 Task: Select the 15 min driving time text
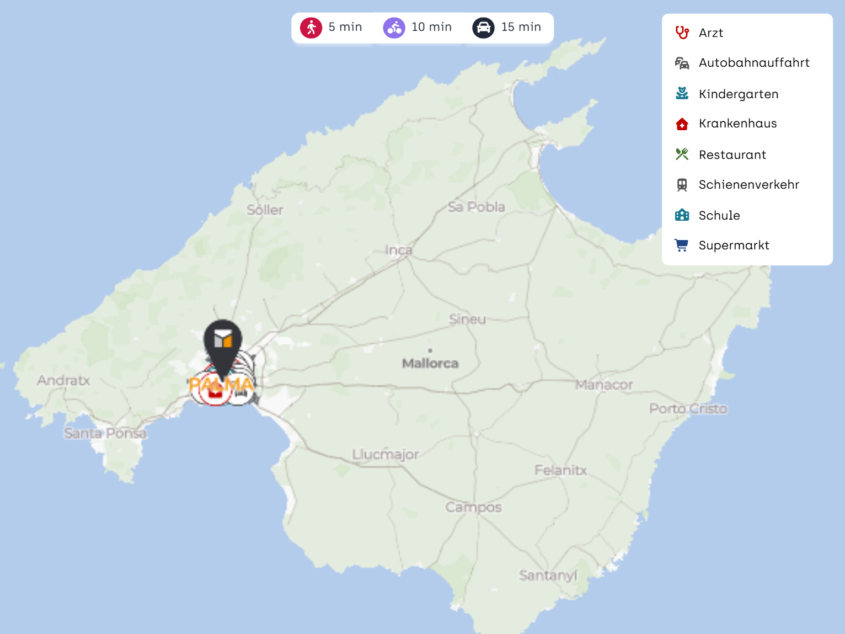[521, 27]
